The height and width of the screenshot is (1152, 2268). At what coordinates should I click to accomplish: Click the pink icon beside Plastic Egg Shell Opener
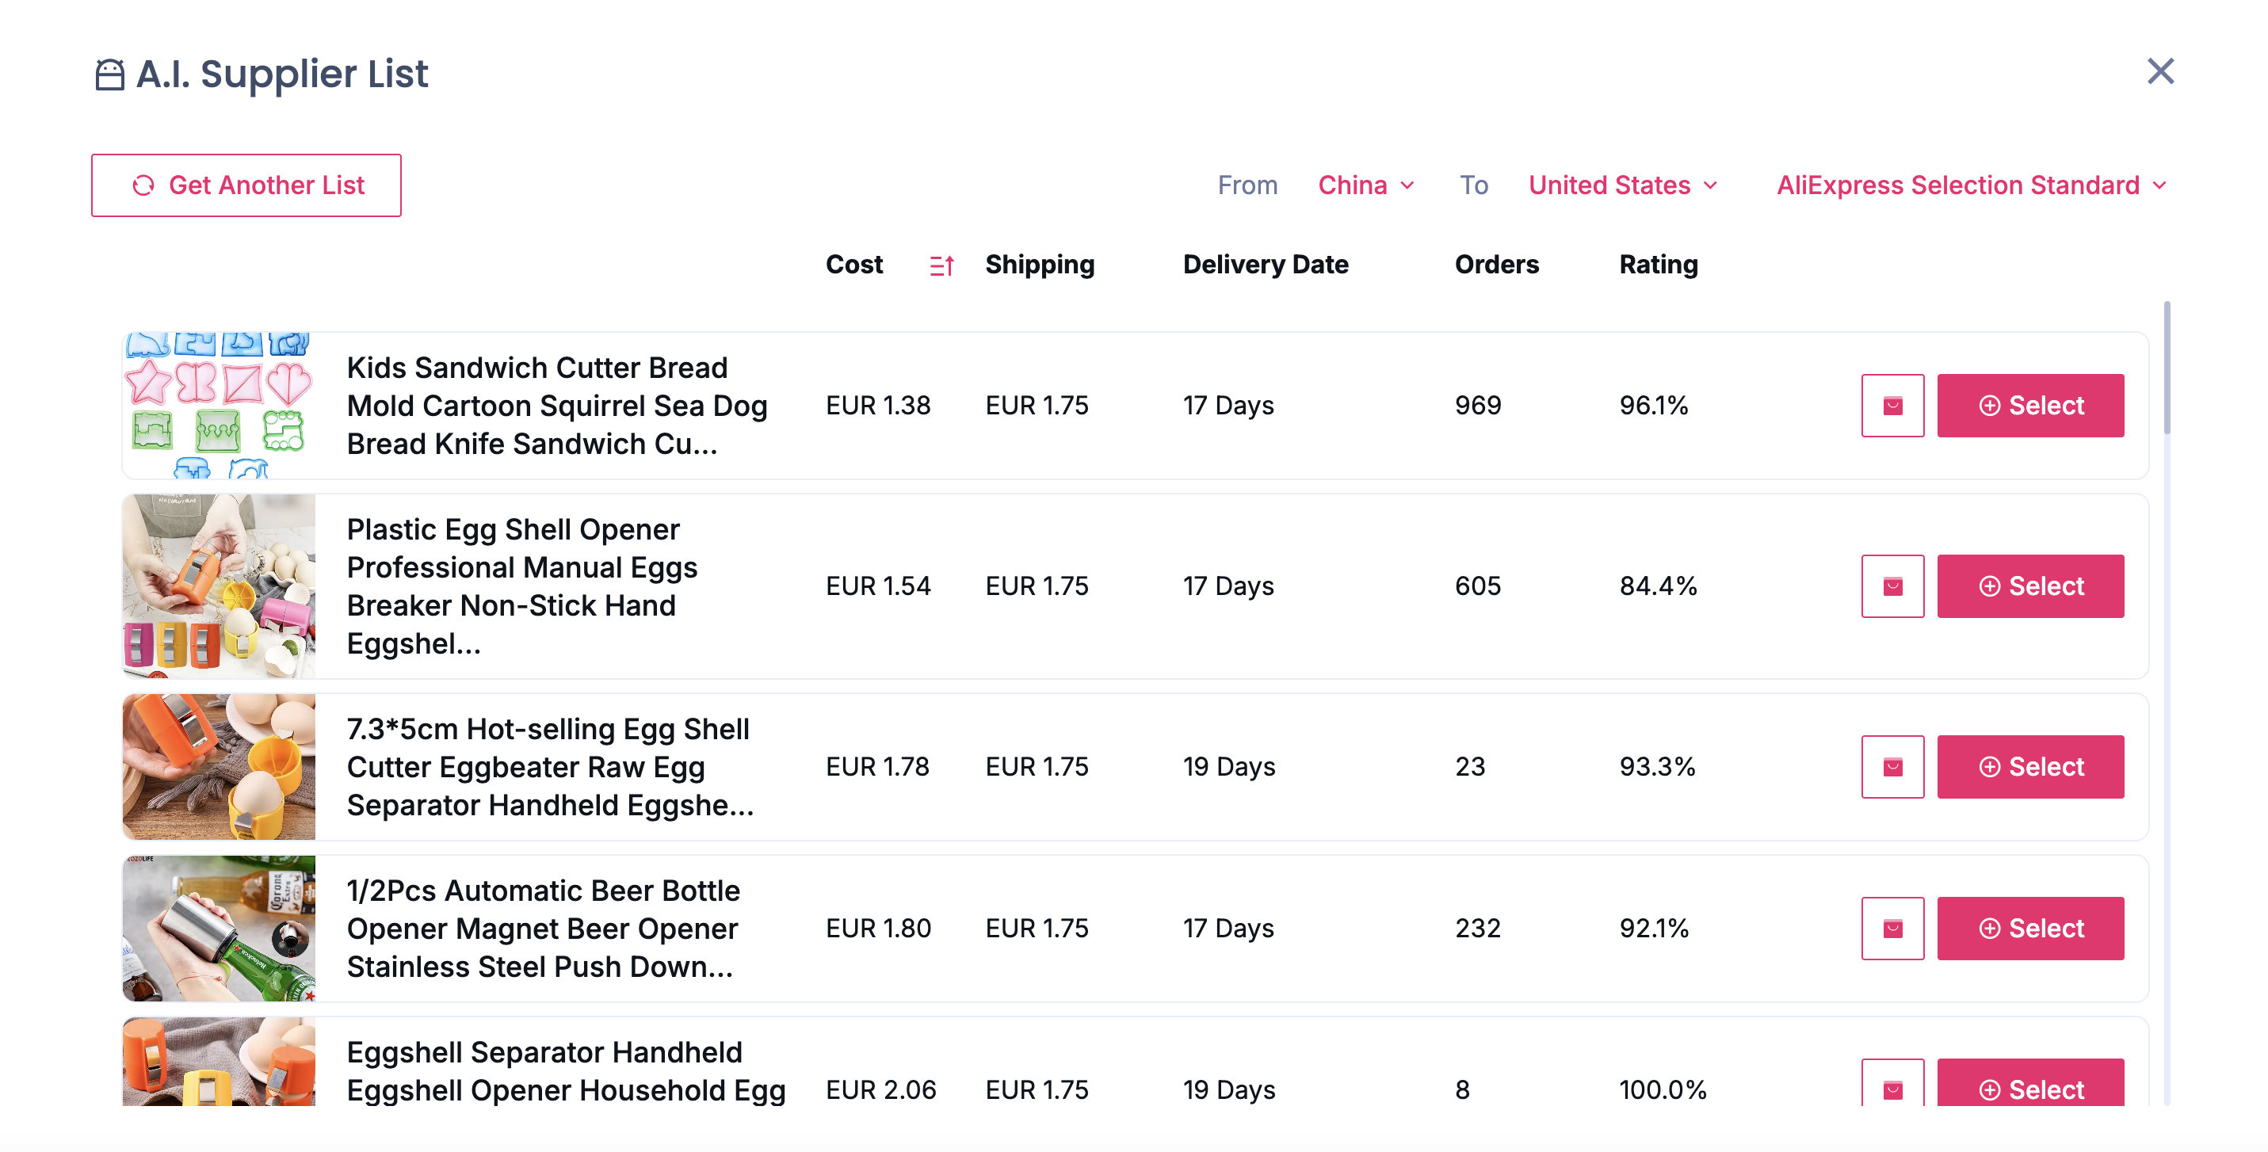1892,586
